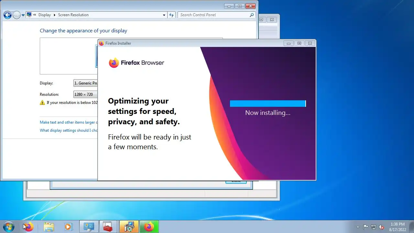This screenshot has width=414, height=233.
Task: Click restore button of the background window
Action: 262,19
